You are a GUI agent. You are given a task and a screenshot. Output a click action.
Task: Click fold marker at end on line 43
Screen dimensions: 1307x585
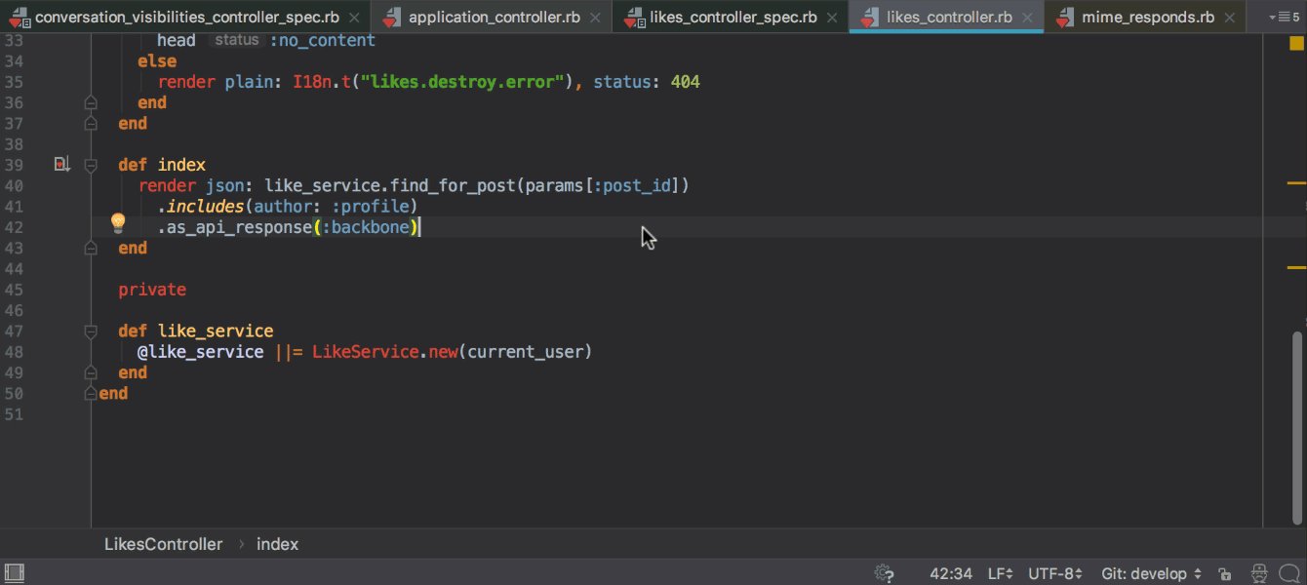click(91, 249)
